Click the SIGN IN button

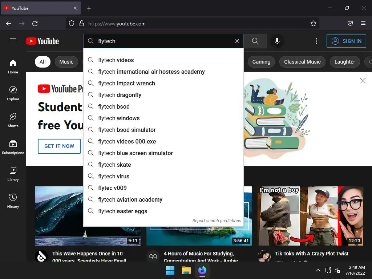point(346,41)
